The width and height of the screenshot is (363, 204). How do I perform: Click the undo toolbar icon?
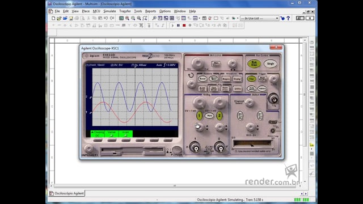(106, 18)
